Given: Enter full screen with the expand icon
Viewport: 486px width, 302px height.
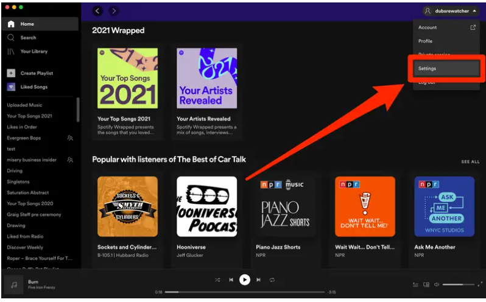Looking at the screenshot, I should coord(480,284).
